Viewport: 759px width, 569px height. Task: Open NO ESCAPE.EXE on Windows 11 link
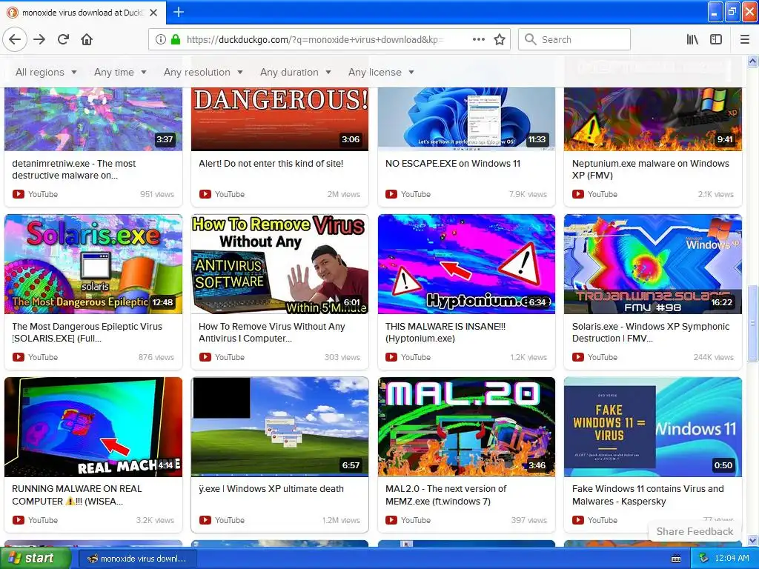(453, 164)
